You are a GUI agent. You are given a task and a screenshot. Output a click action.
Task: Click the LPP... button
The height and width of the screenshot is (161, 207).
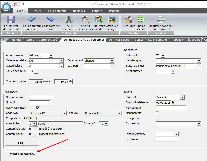[x=22, y=143]
